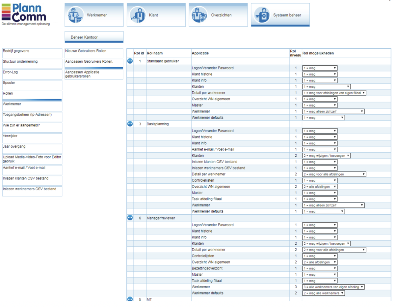Select the Beheer Kantoor tab

(x=94, y=37)
